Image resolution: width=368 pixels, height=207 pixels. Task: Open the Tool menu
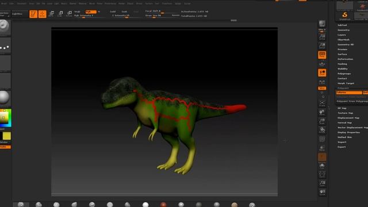point(157,3)
